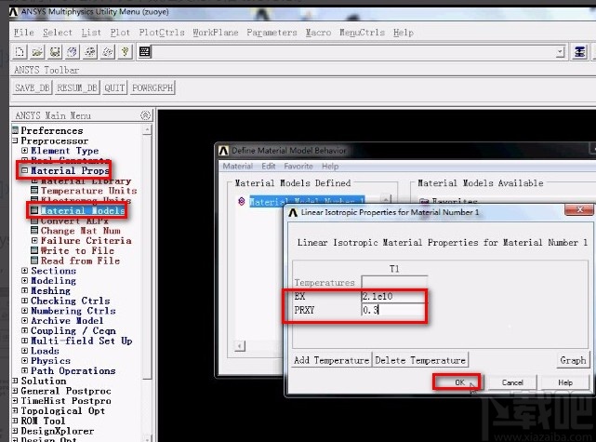Click the Add Temperature button

pyautogui.click(x=331, y=360)
